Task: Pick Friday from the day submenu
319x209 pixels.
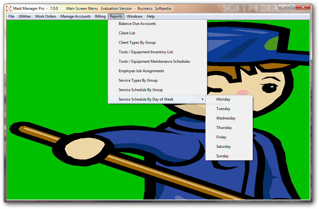Action: (229, 137)
